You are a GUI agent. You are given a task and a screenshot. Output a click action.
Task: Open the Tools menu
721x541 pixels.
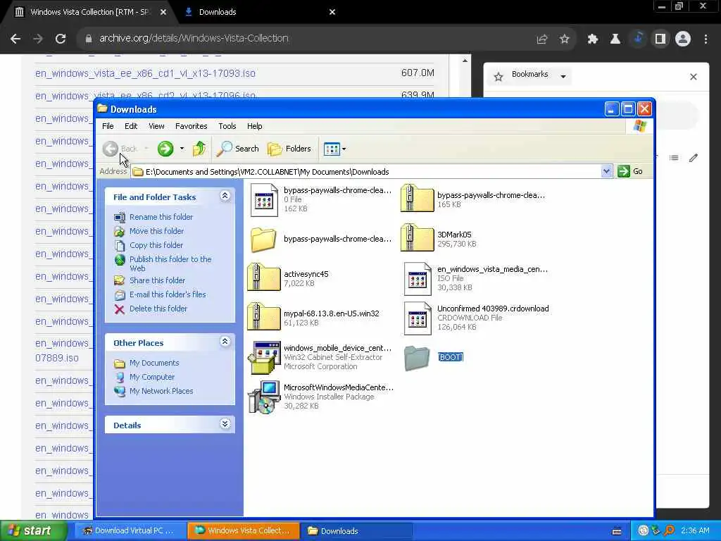tap(227, 126)
